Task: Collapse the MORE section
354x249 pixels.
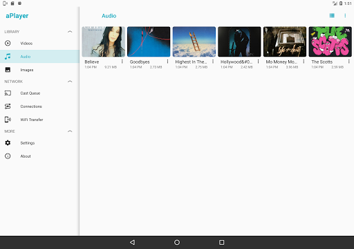Action: [70, 131]
